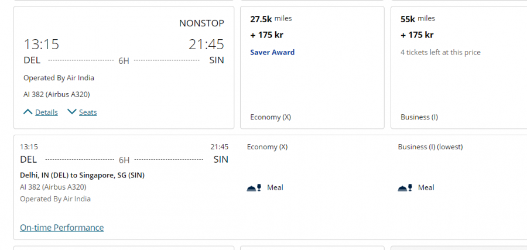Select the 27.5k miles Economy fare
Screen dimensions: 527x250
pos(312,67)
